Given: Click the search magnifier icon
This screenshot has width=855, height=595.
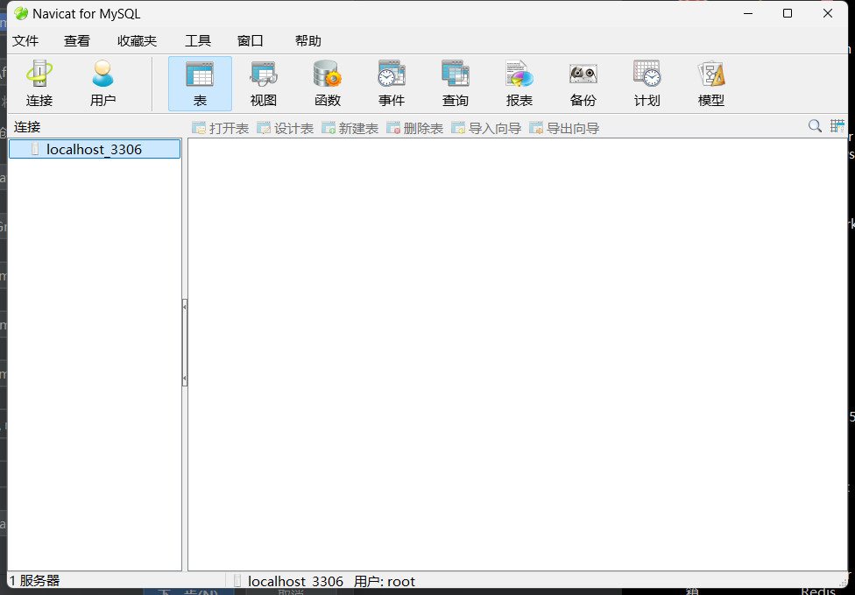Looking at the screenshot, I should (815, 126).
